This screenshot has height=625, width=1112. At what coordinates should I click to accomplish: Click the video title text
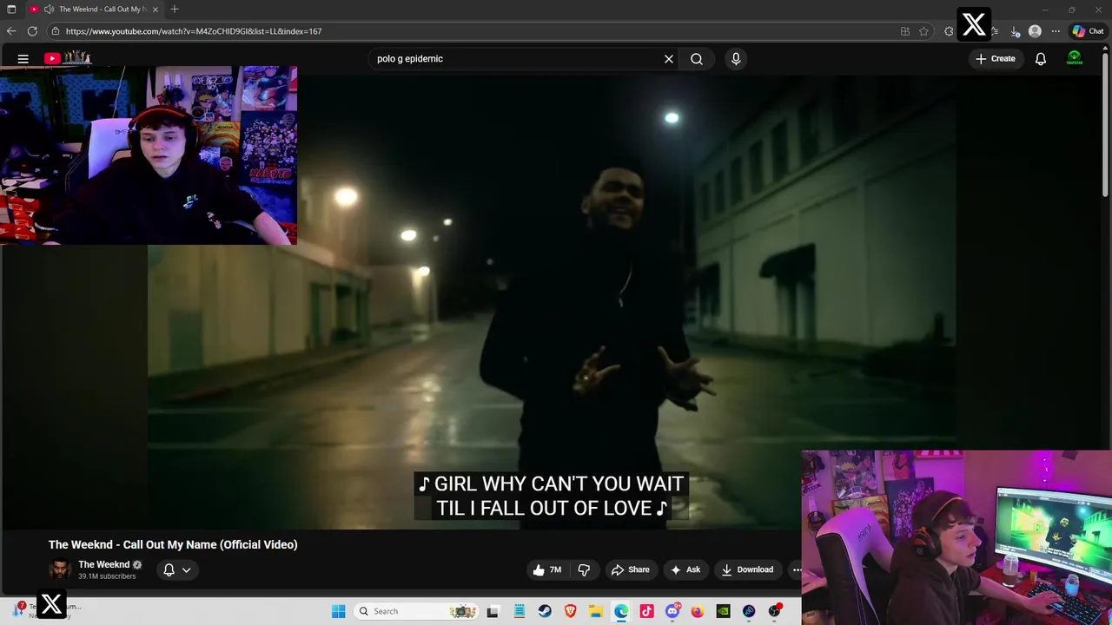click(173, 544)
